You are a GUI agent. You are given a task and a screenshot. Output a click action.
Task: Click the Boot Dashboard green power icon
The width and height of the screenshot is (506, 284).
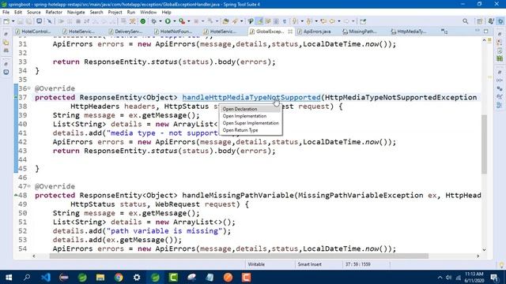click(x=142, y=21)
